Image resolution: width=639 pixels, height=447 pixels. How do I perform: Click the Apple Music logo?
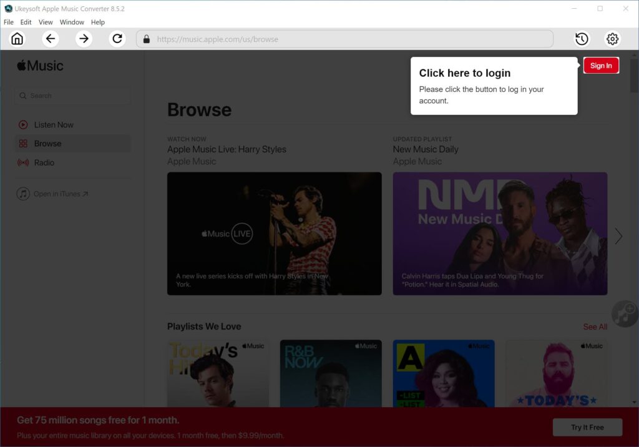[40, 66]
